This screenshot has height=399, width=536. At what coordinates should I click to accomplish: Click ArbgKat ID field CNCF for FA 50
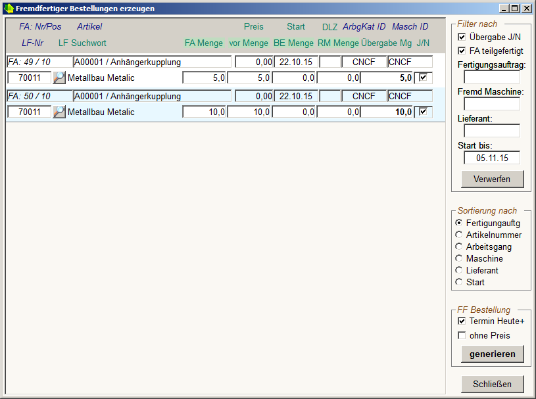(364, 96)
